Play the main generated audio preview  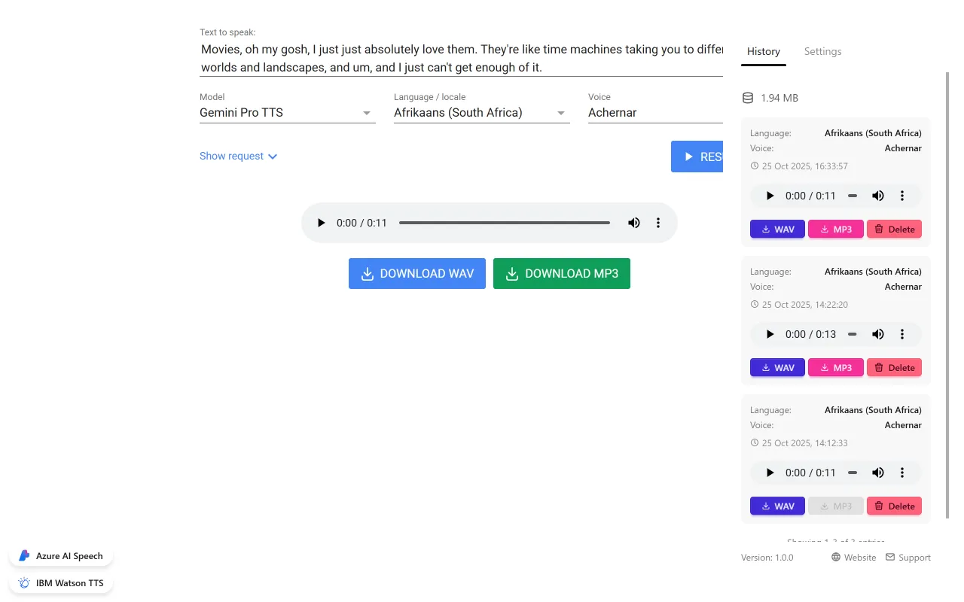pos(322,223)
